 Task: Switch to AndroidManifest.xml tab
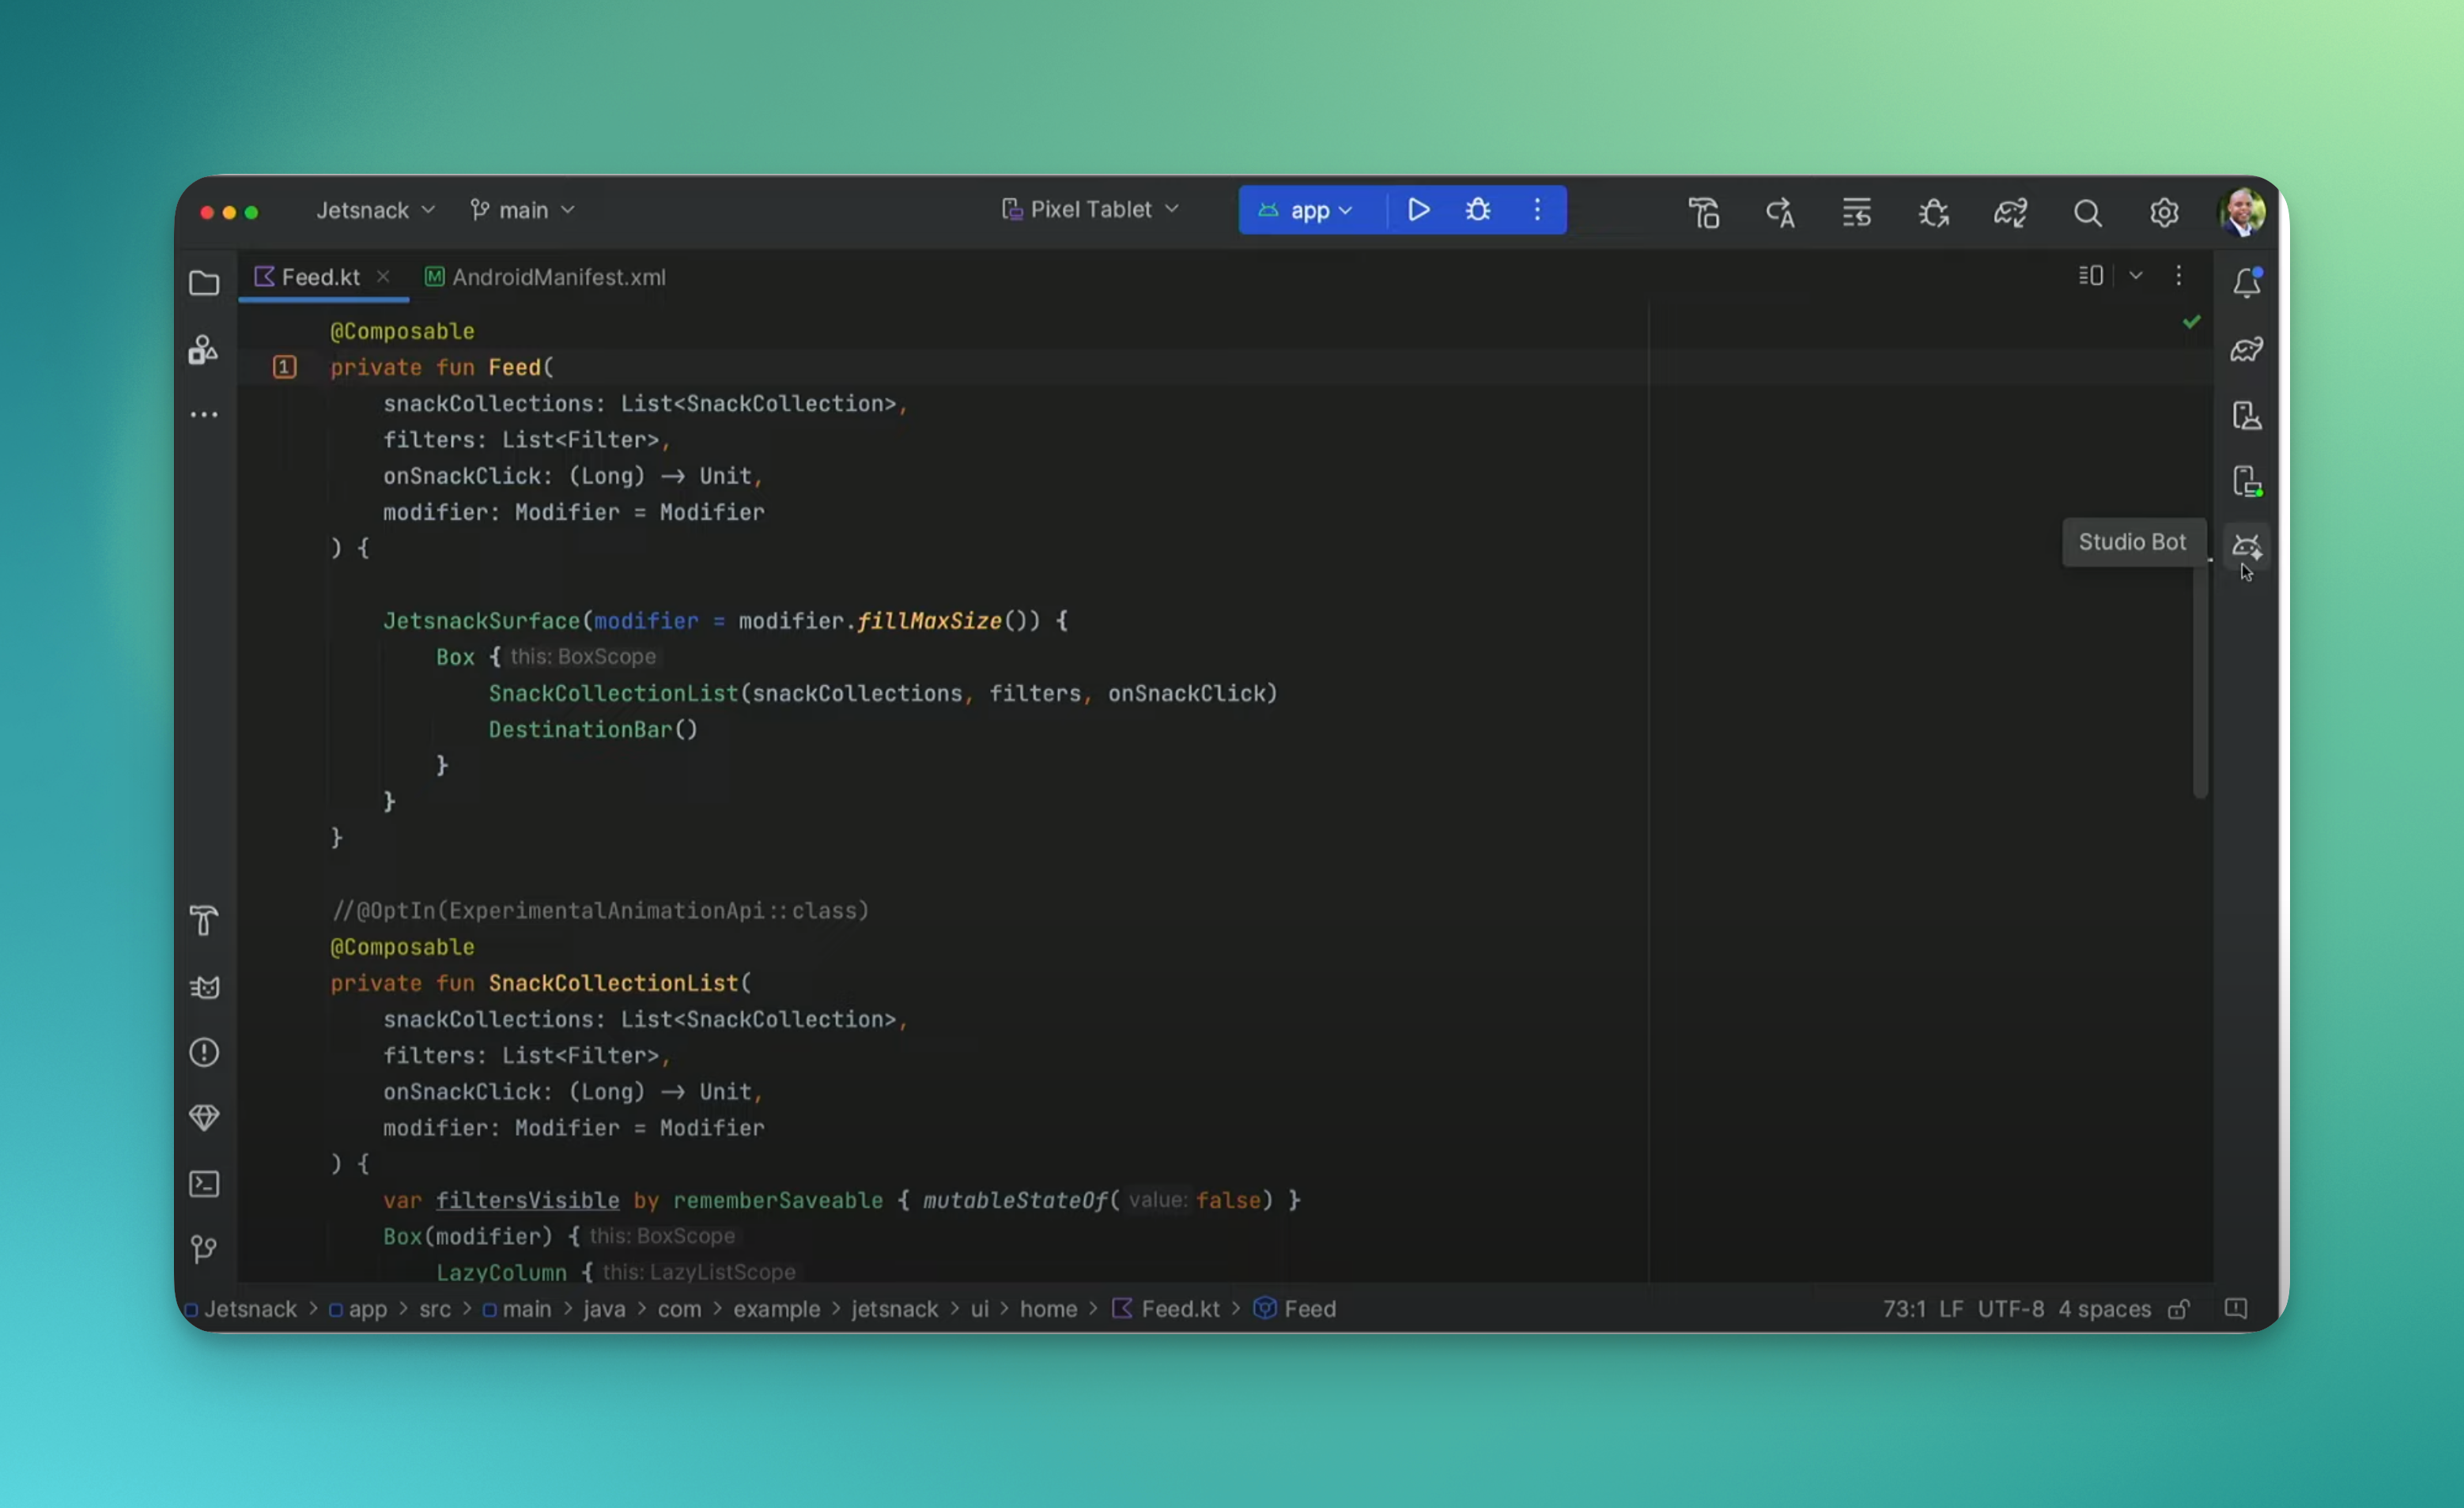[x=545, y=277]
